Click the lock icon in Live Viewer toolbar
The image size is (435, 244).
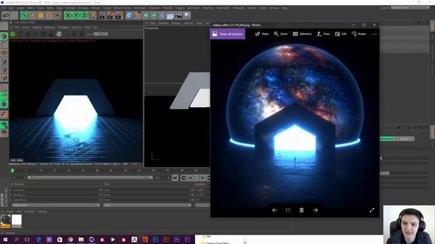pyautogui.click(x=51, y=35)
